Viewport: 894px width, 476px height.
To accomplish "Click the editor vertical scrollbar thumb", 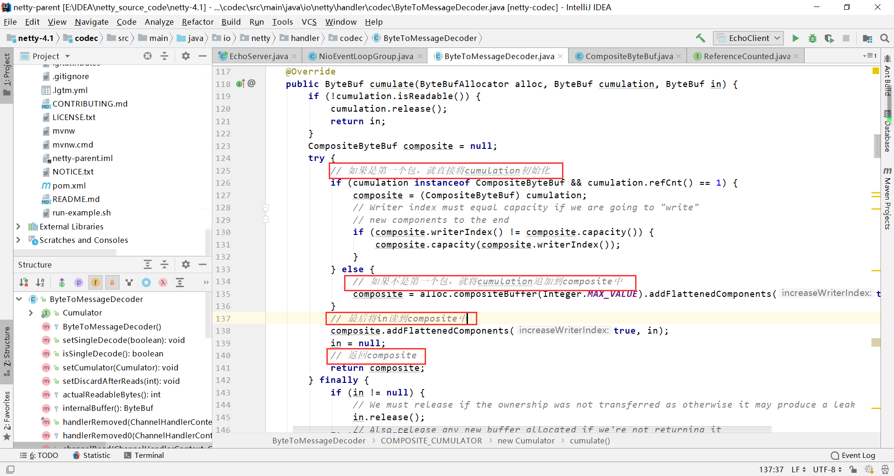I will coord(877,146).
